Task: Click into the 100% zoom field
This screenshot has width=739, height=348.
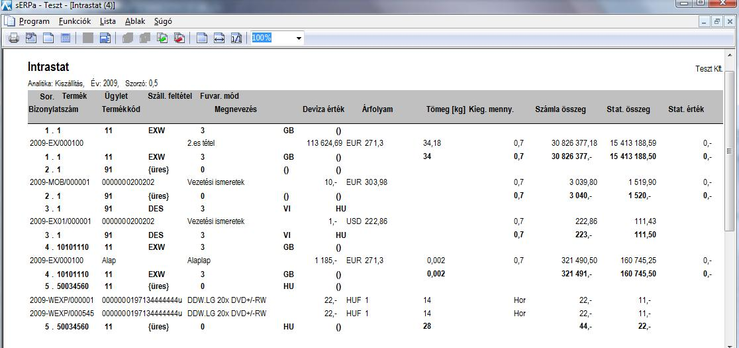Action: pyautogui.click(x=272, y=38)
